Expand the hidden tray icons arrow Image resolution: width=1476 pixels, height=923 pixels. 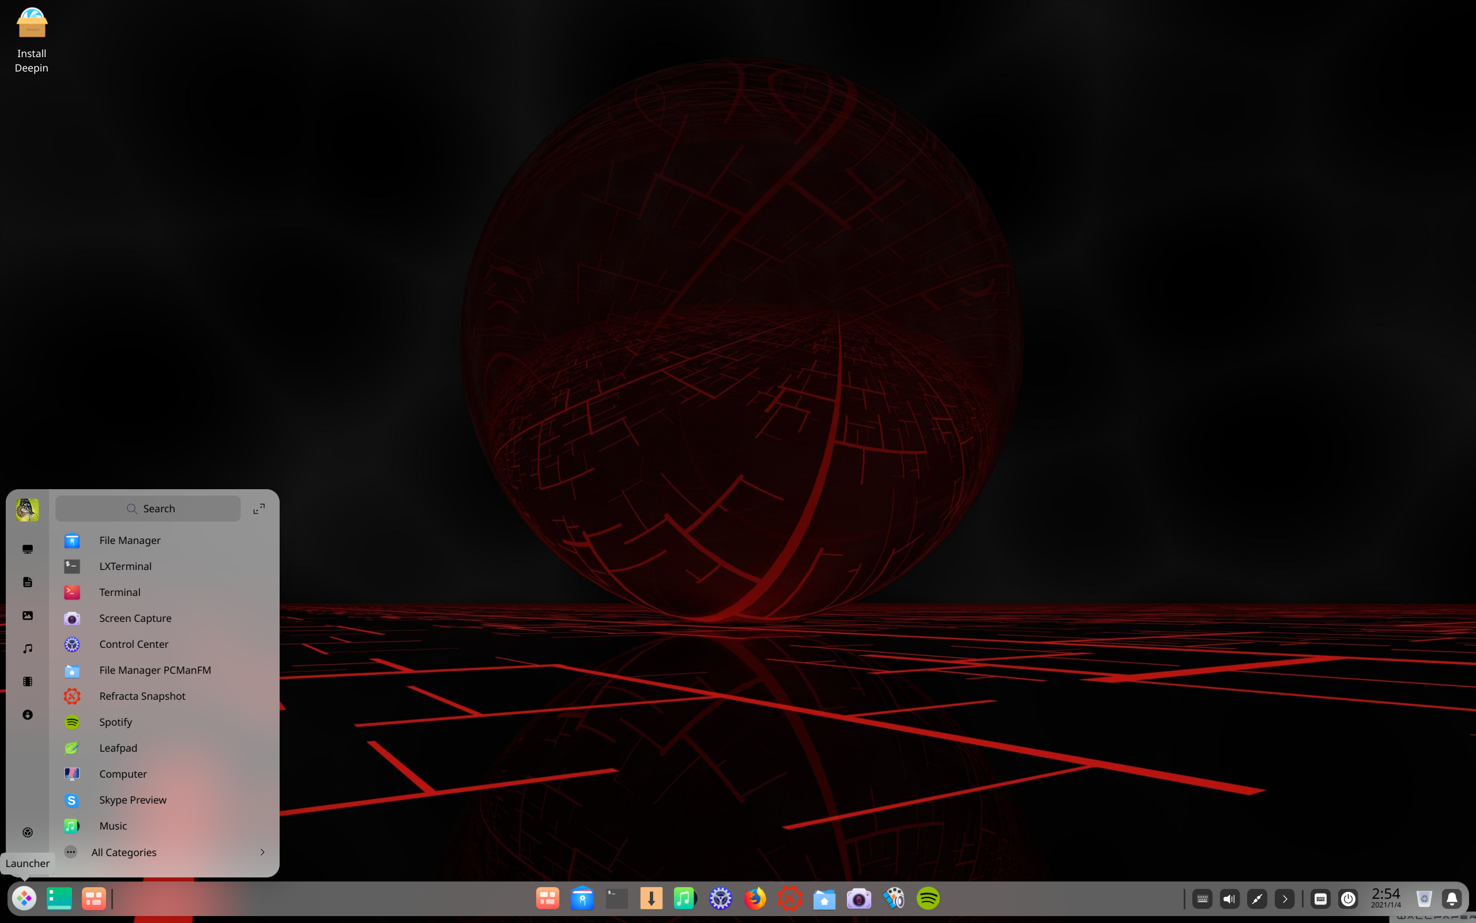tap(1285, 899)
